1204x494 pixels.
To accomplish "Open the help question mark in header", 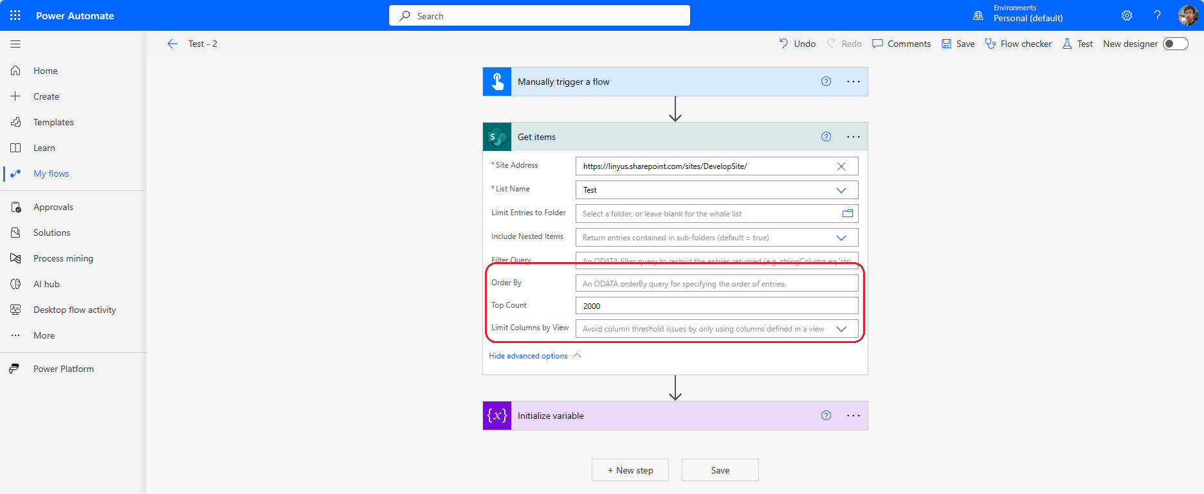I will [x=1157, y=15].
